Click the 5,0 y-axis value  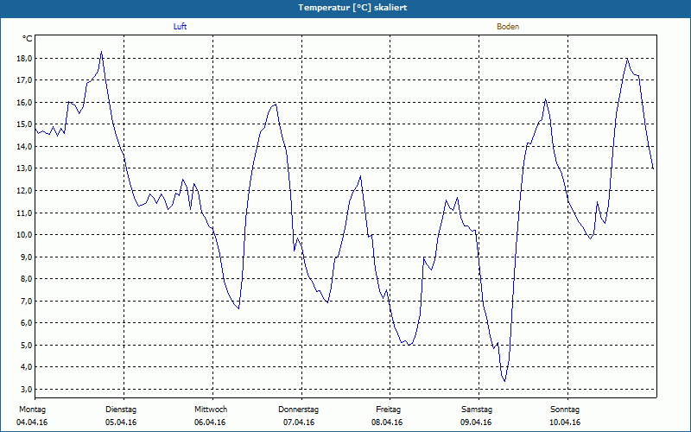[x=27, y=345]
